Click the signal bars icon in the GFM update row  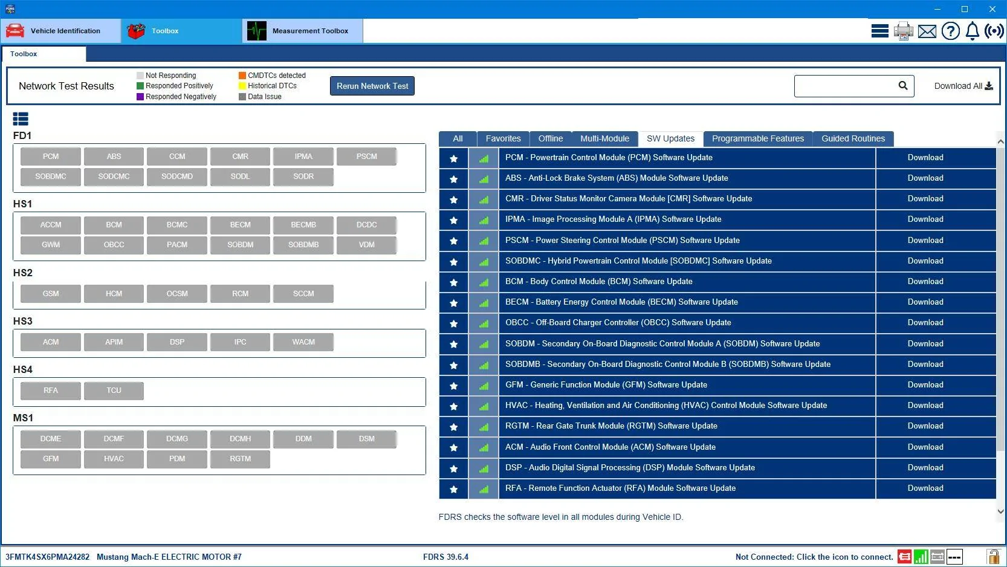click(x=484, y=386)
